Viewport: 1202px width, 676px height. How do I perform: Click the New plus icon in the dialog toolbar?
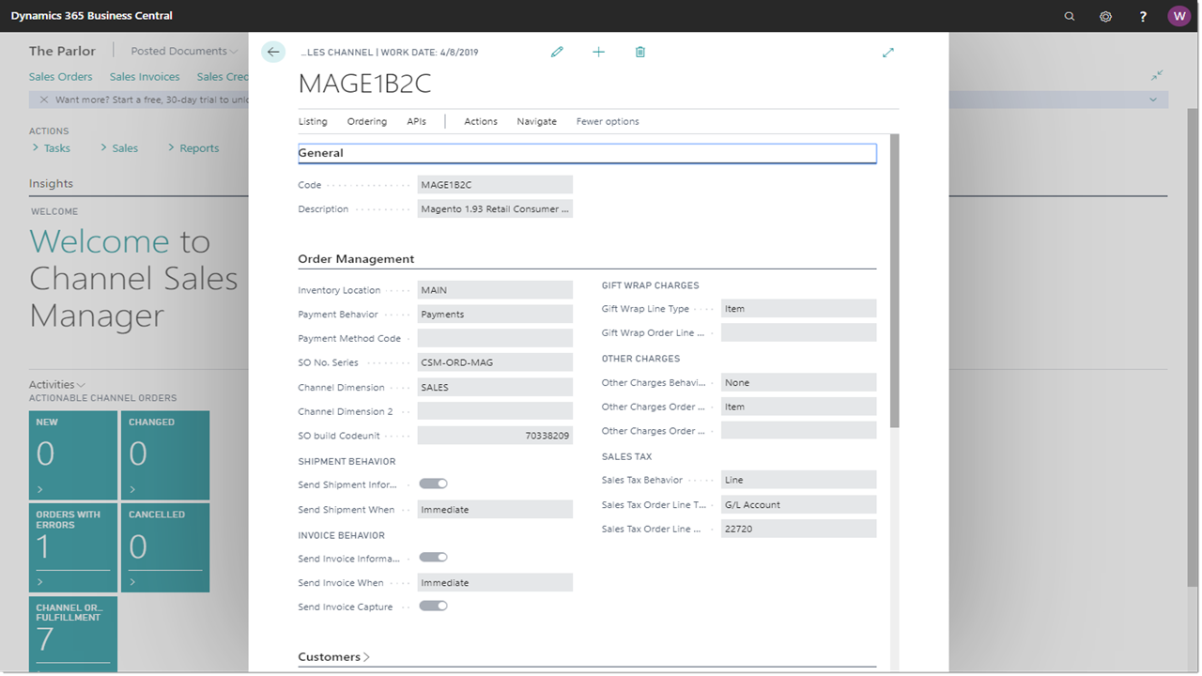click(598, 52)
